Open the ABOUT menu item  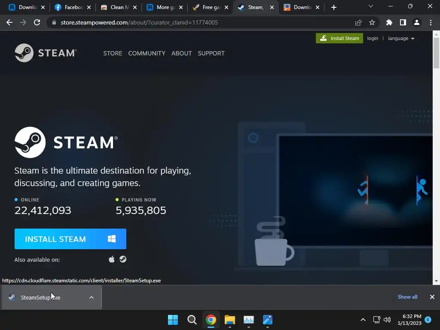click(182, 53)
